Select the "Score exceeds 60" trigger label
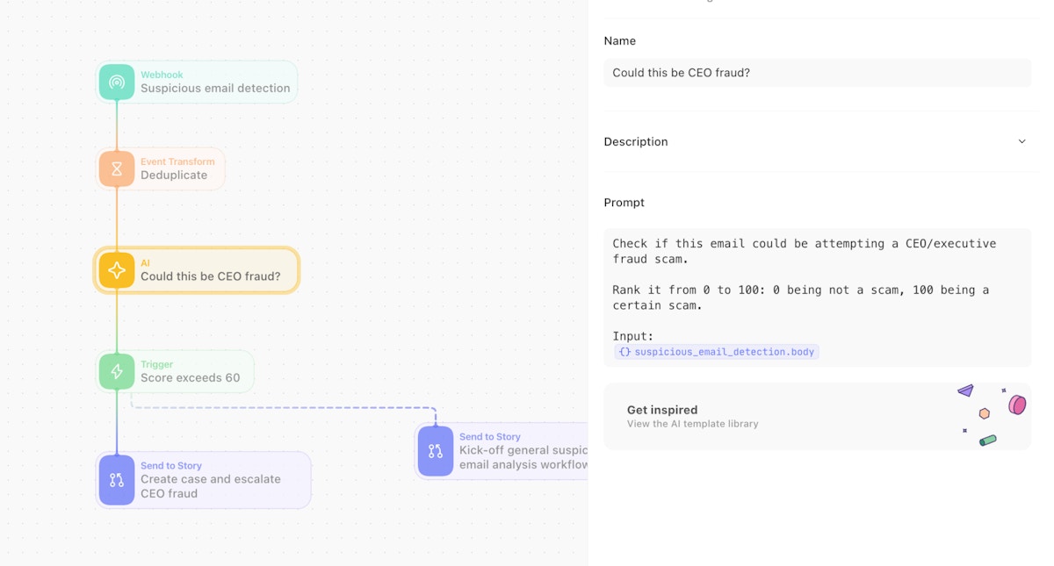 tap(190, 377)
